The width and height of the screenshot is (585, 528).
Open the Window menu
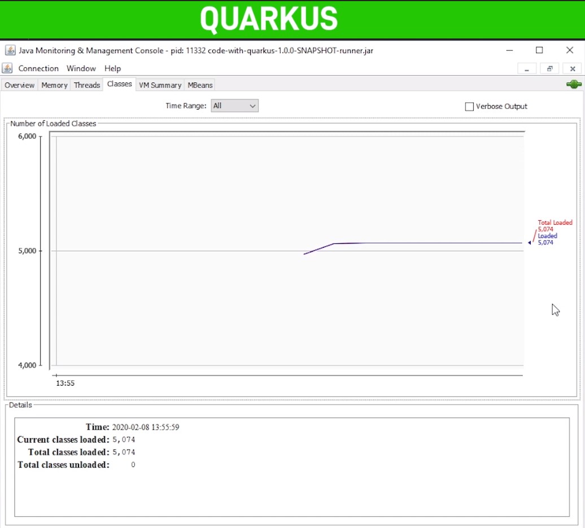click(x=81, y=68)
